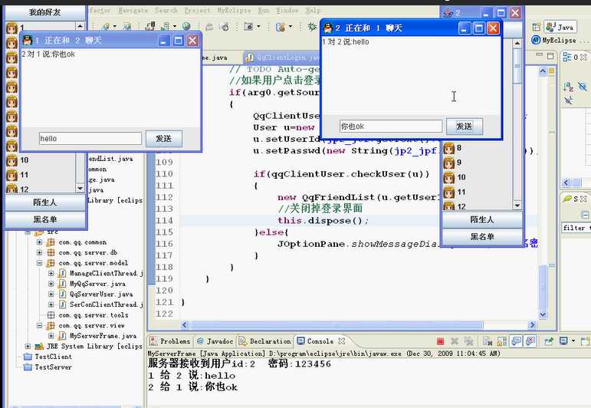
Task: Expand the MyServerFrame.java node
Action: click(x=51, y=335)
